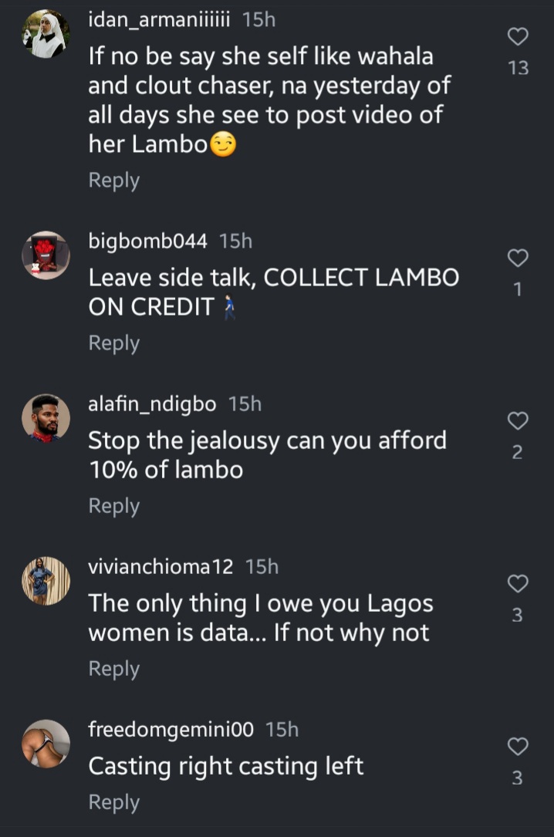Viewport: 554px width, 837px height.
Task: Select the like count 13
Action: pyautogui.click(x=518, y=68)
